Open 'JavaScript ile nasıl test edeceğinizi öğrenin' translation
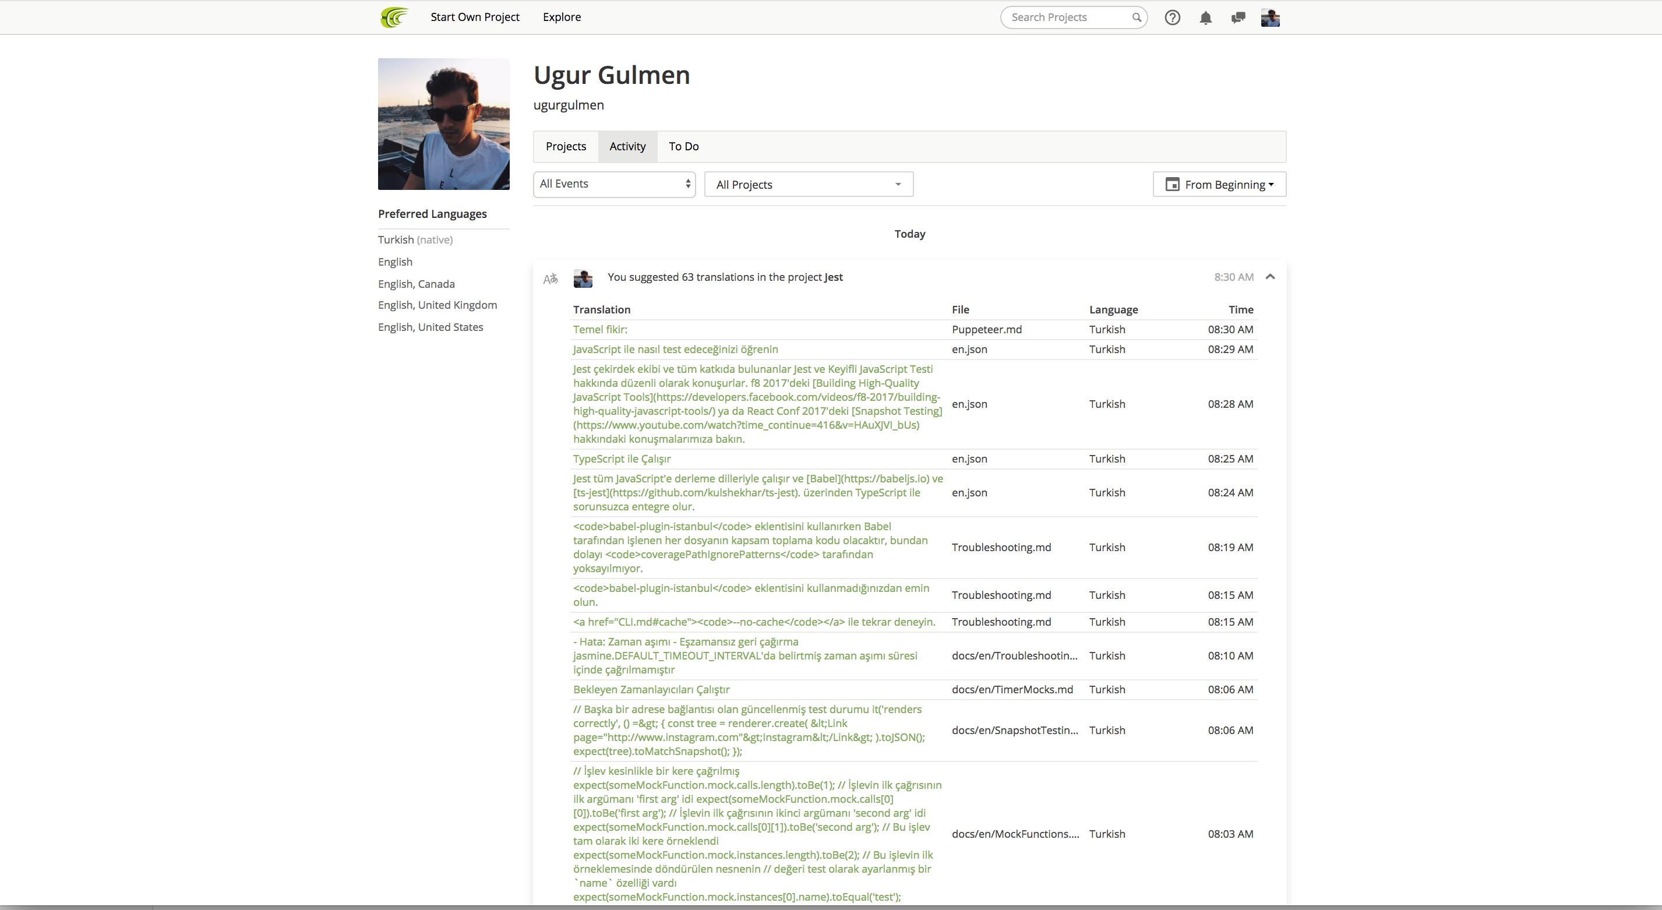The image size is (1662, 910). tap(676, 349)
